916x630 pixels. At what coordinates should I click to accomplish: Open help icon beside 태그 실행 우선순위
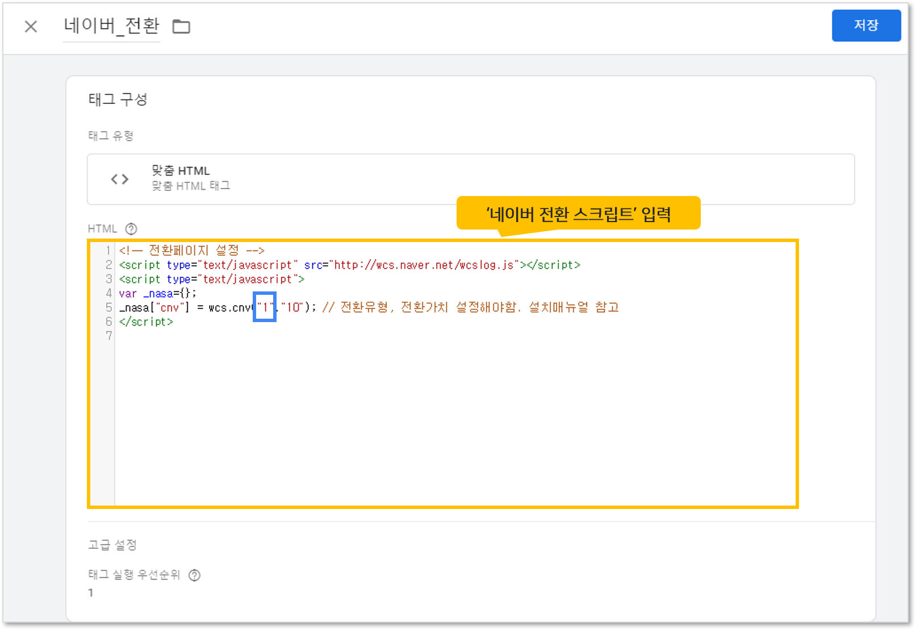pyautogui.click(x=194, y=575)
